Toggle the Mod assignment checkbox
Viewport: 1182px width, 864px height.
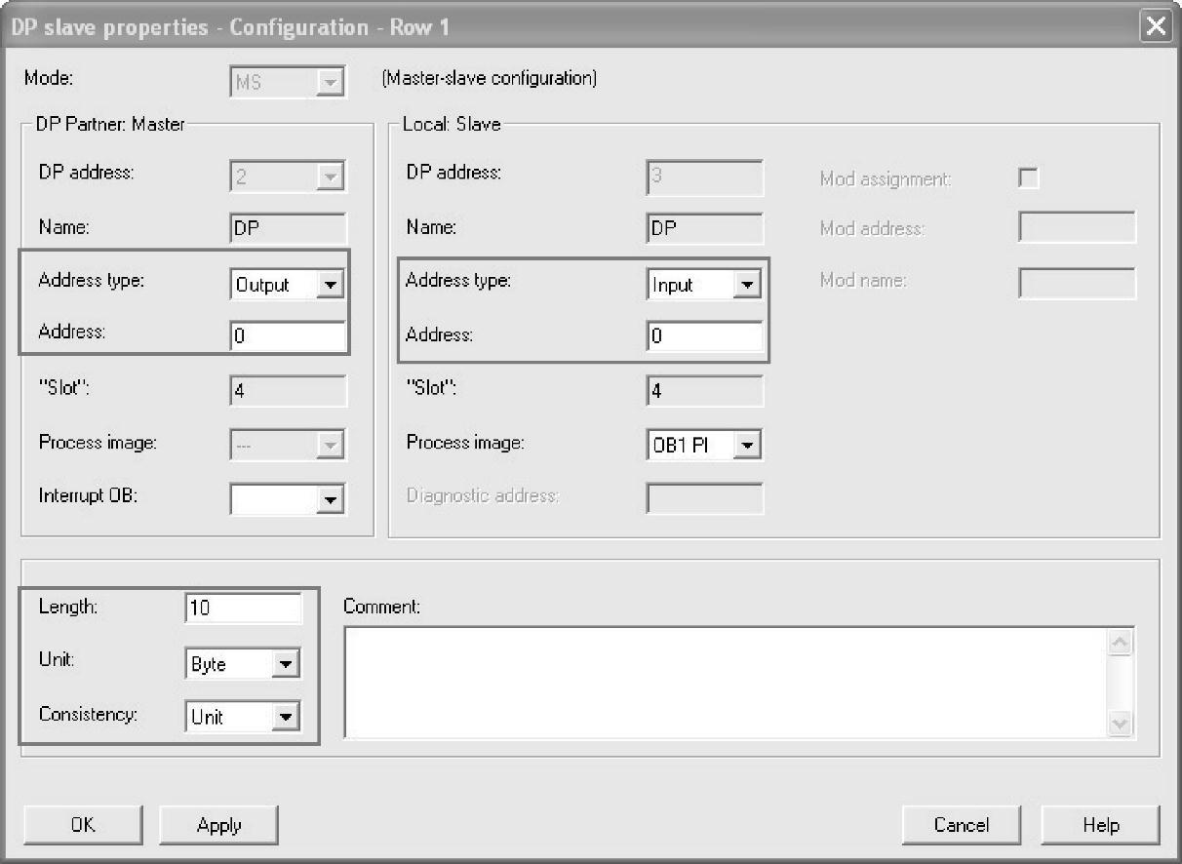click(x=1028, y=177)
